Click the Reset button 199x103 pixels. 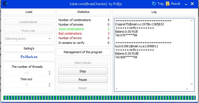pyautogui.click(x=83, y=88)
